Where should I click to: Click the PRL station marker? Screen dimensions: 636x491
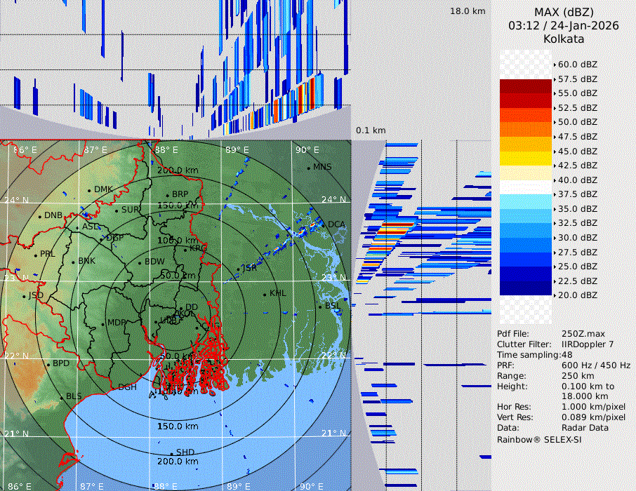click(x=35, y=254)
